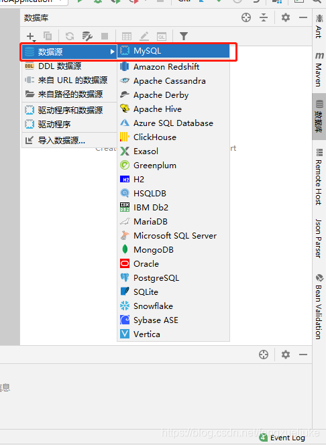Select 驱动程序 menu entry
The height and width of the screenshot is (445, 326).
70,124
